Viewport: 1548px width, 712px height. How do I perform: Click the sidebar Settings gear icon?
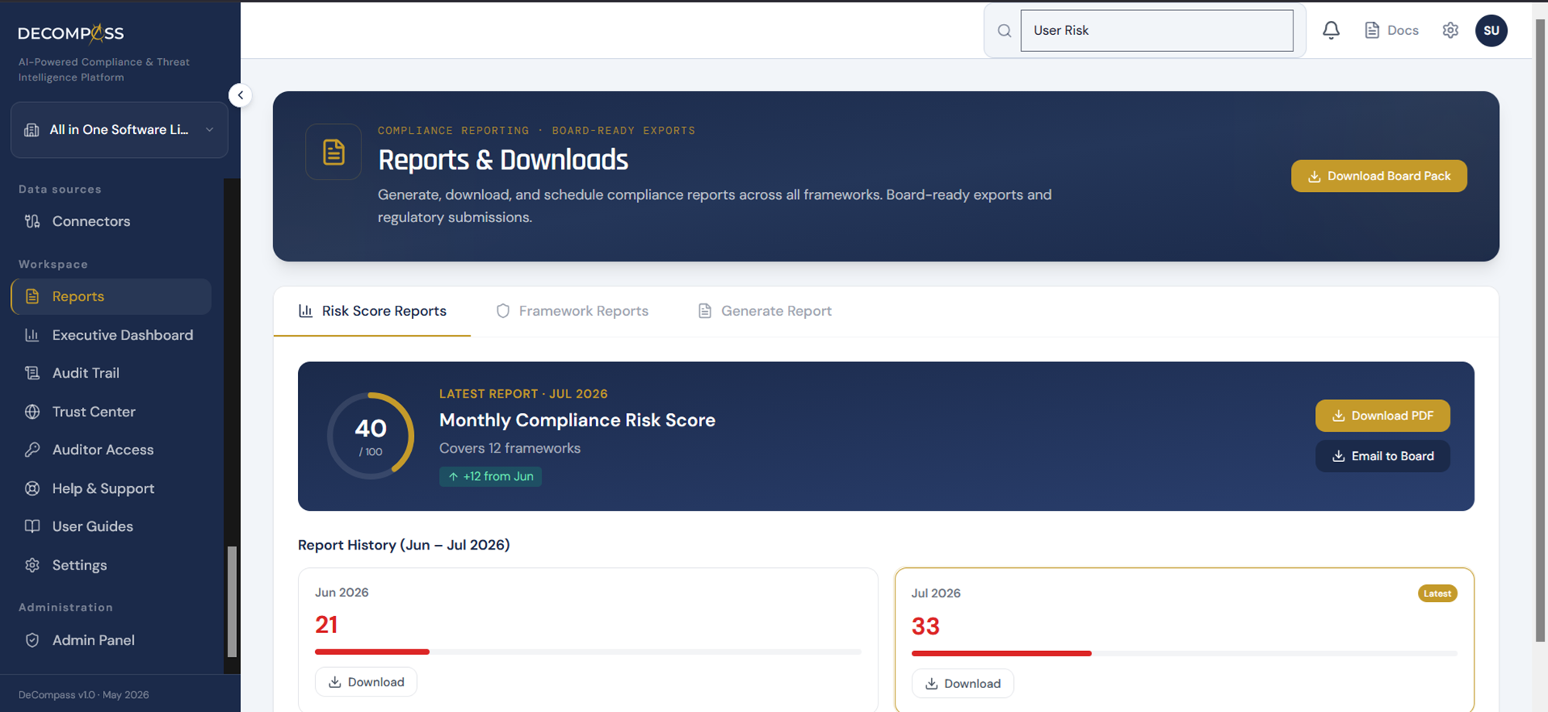33,565
